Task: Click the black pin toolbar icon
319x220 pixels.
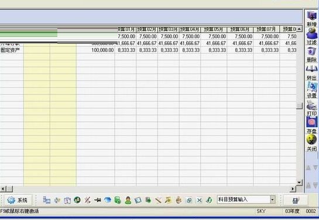Action: pos(97,200)
